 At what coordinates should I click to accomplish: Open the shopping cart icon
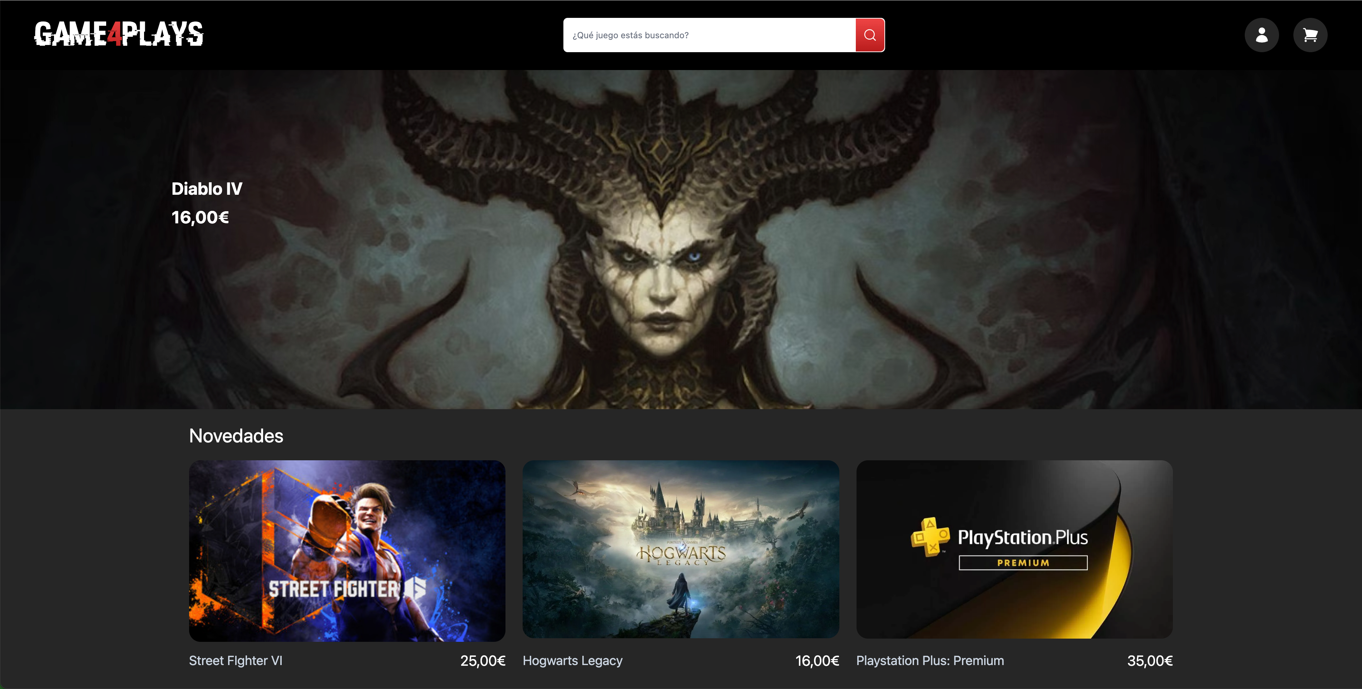[1310, 35]
